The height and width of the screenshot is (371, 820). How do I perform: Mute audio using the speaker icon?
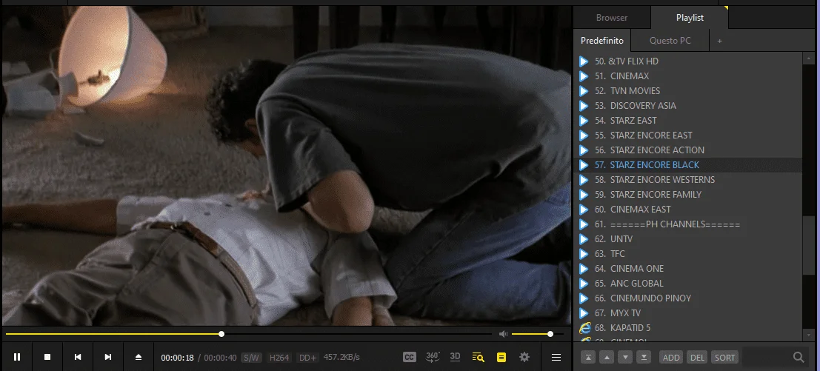click(x=503, y=334)
